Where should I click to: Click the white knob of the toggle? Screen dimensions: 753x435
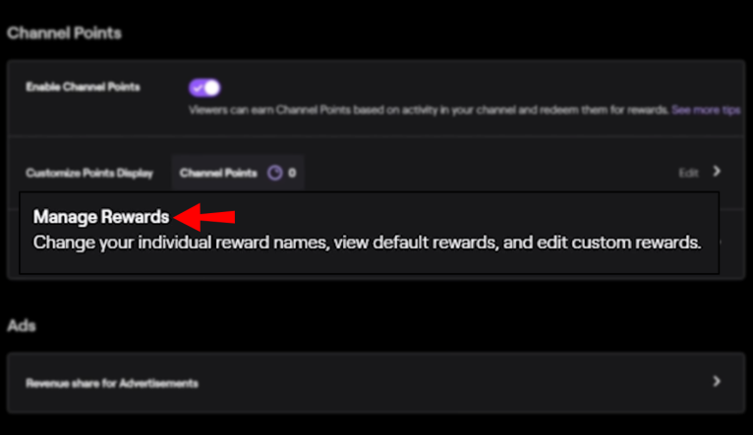(x=211, y=87)
